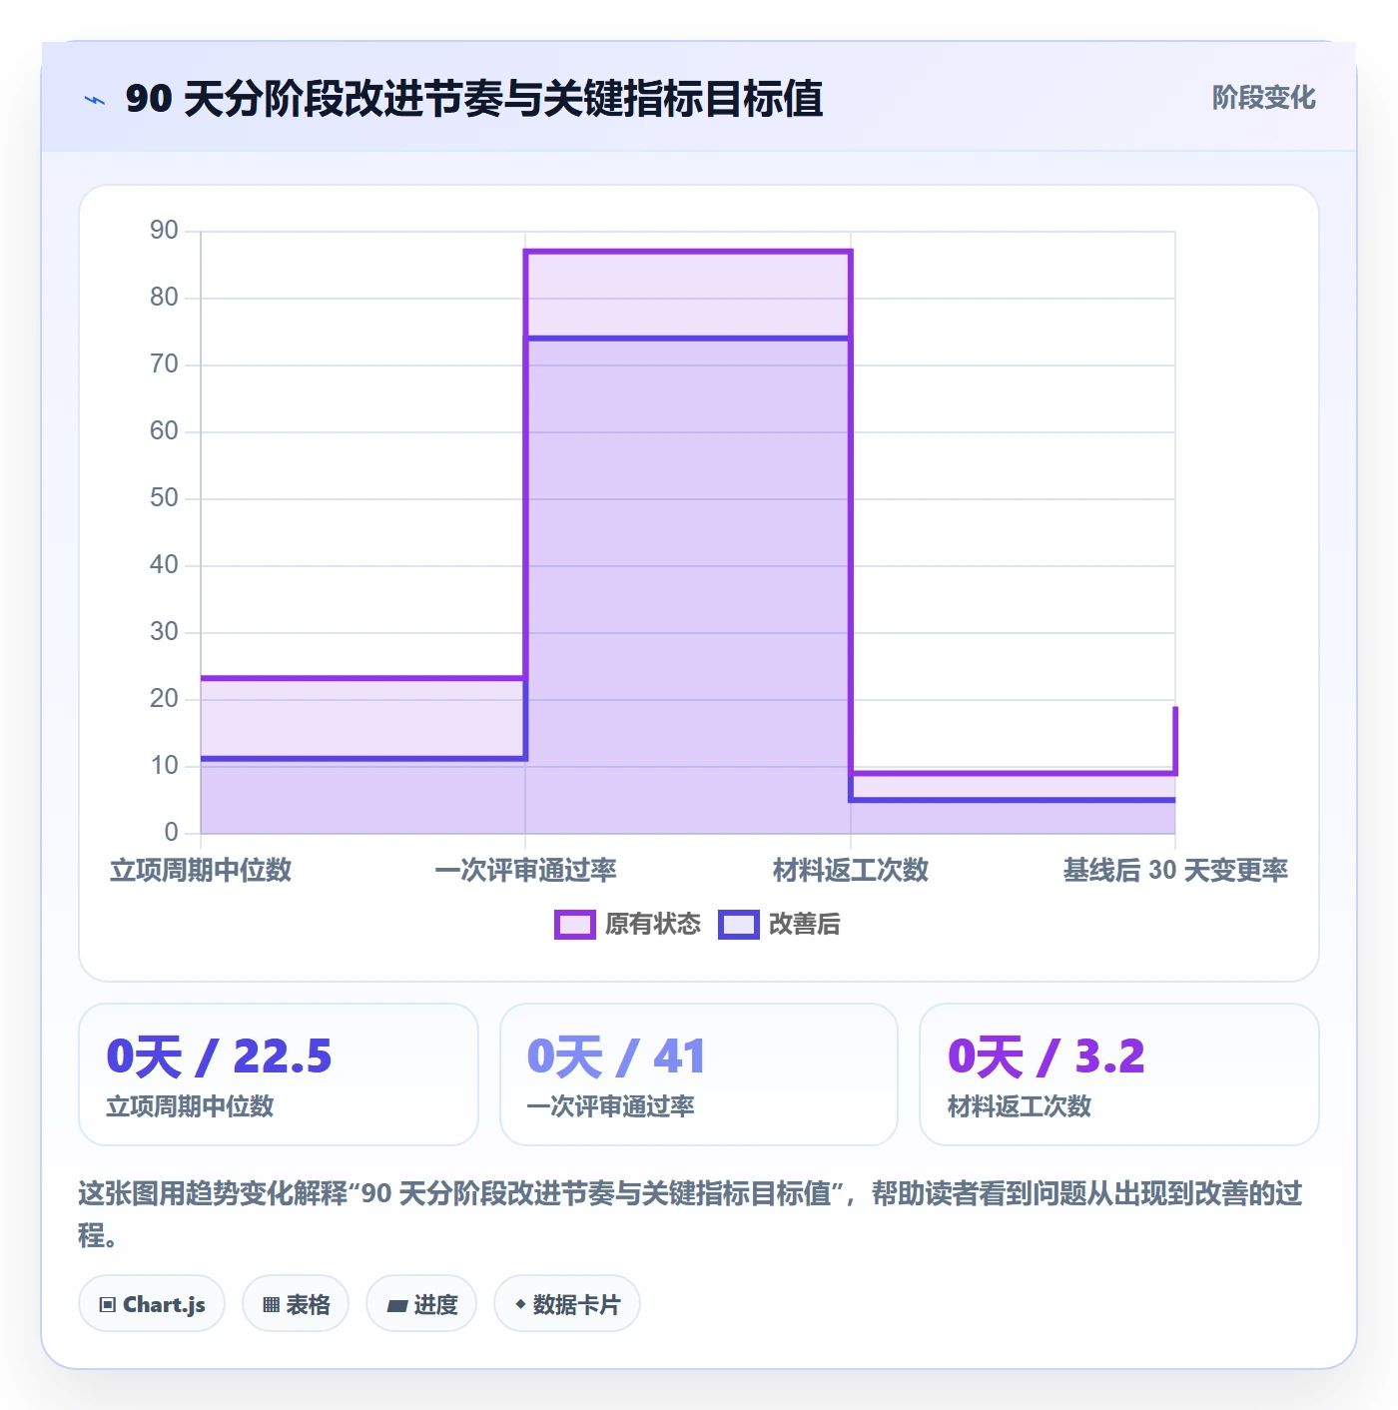
Task: Select the Chart.js tag chip
Action: pos(152,1304)
